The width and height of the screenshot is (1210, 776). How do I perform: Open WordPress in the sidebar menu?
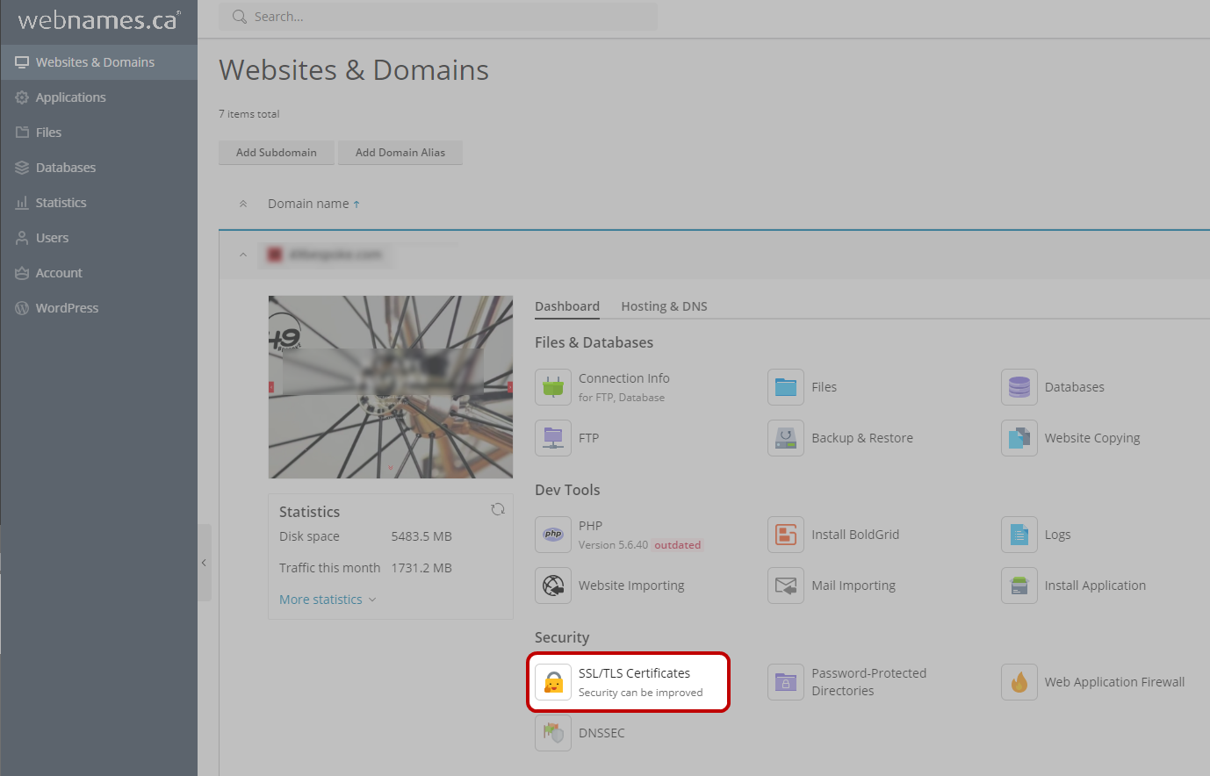point(67,308)
